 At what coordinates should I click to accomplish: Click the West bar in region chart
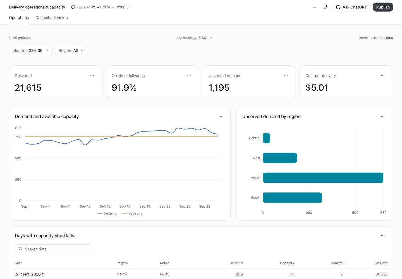point(280,158)
